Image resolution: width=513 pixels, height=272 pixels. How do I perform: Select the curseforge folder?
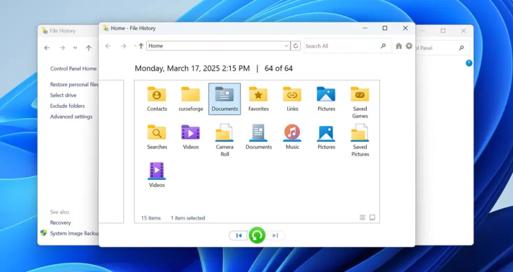[190, 99]
